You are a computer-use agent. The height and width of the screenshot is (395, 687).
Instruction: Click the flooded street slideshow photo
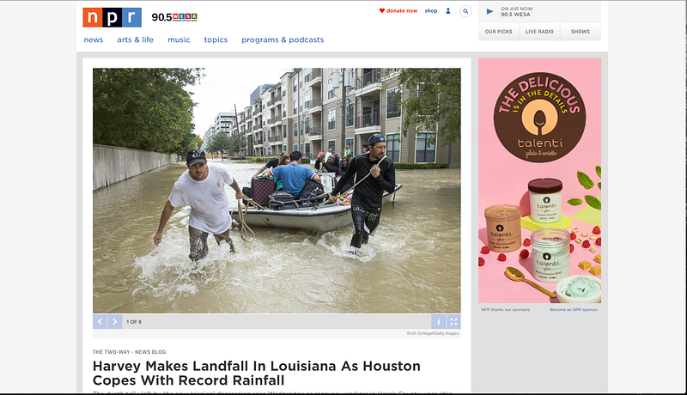point(277,191)
